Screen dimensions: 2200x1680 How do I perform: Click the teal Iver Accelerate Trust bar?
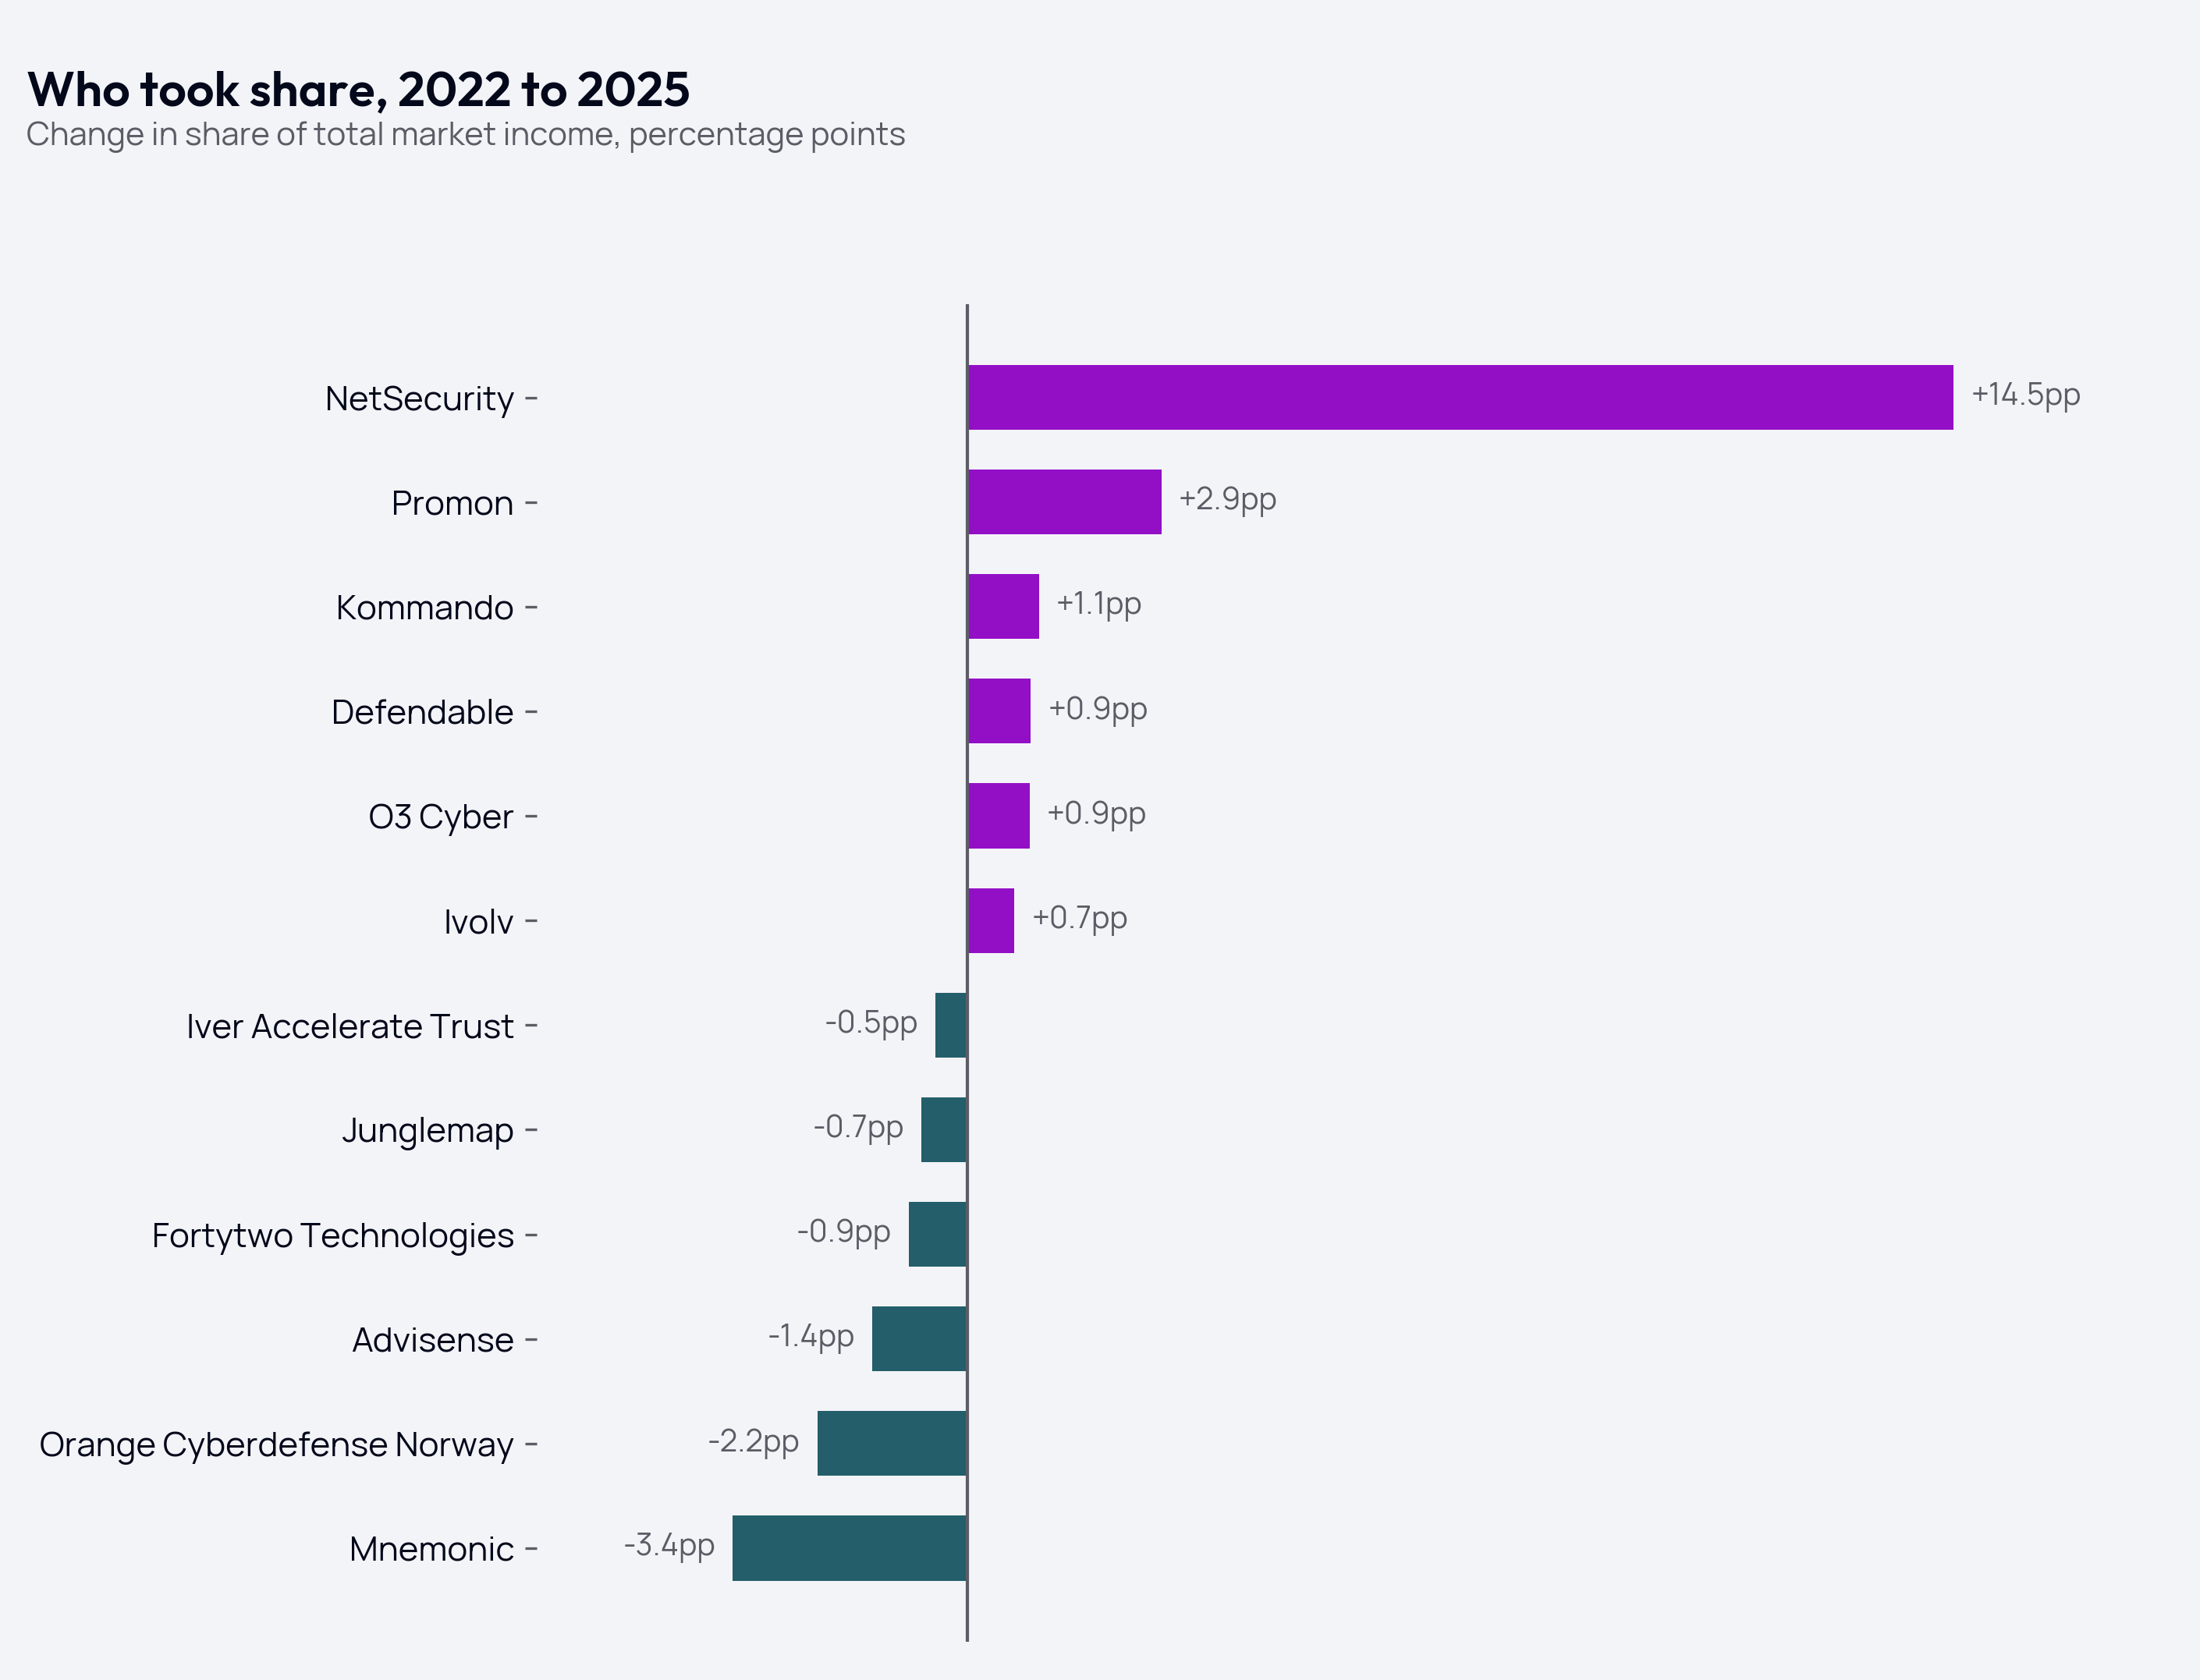click(951, 1025)
